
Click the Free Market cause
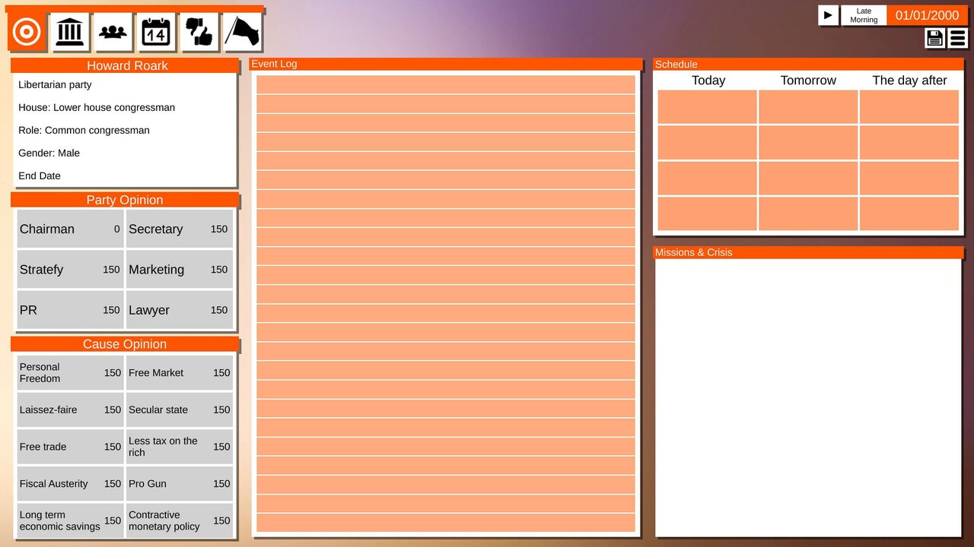[179, 372]
